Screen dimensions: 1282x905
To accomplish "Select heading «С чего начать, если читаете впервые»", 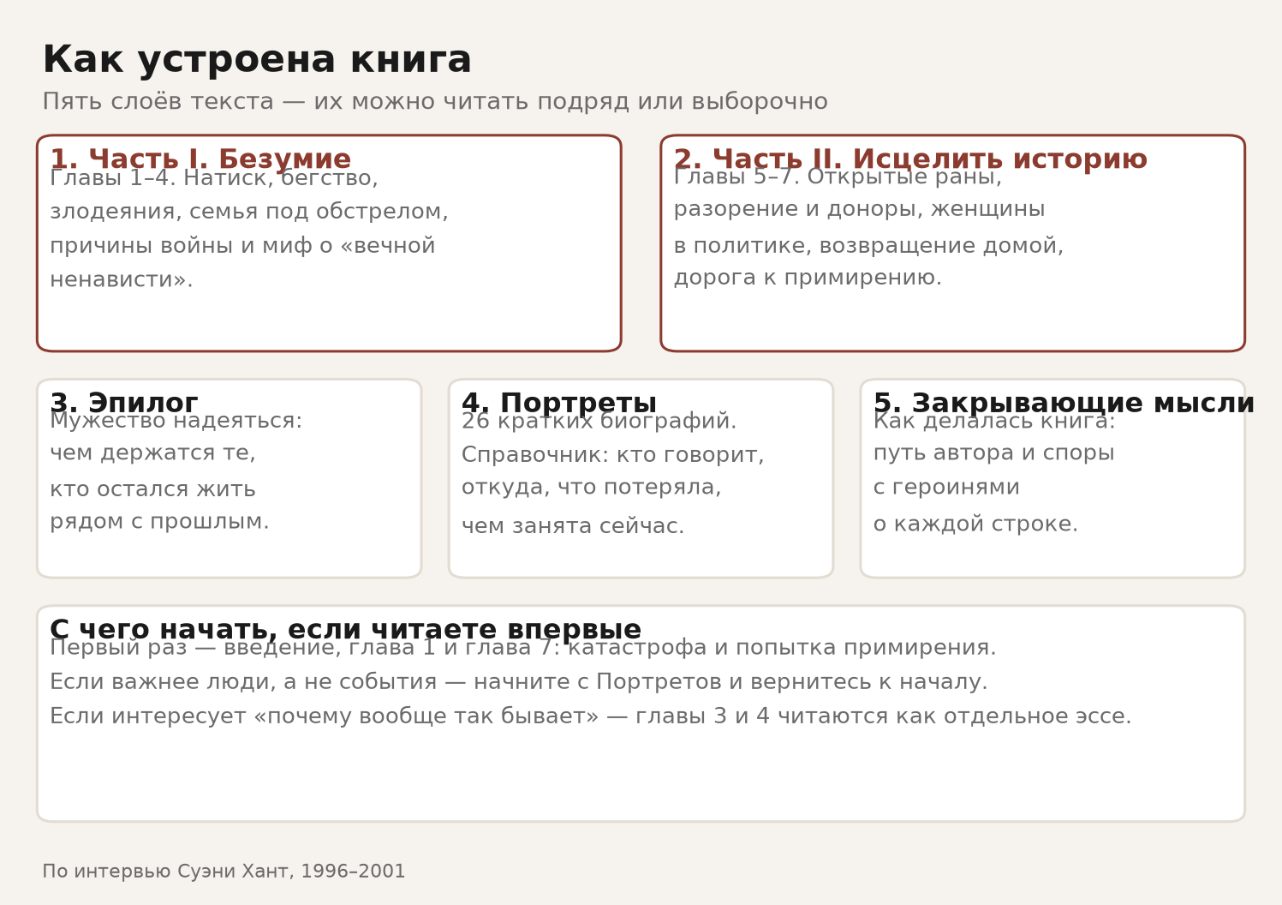I will click(346, 630).
